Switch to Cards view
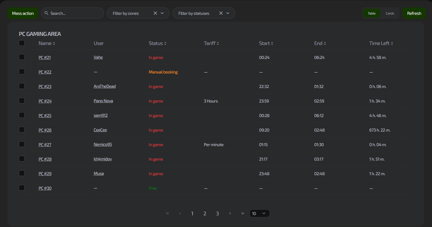 [x=390, y=13]
